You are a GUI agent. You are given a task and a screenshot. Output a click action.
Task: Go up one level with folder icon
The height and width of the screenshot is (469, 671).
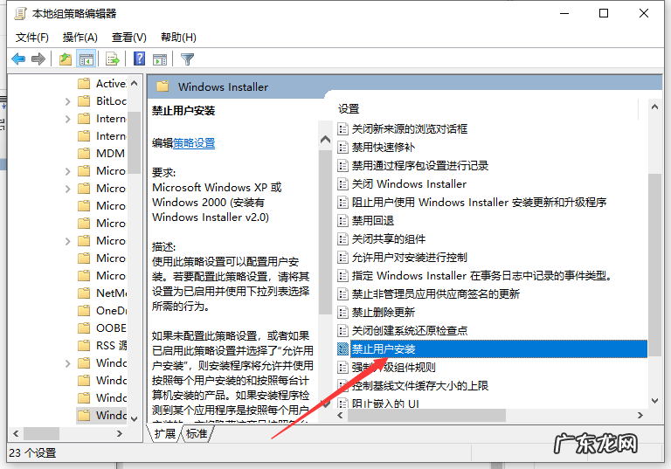tap(66, 59)
